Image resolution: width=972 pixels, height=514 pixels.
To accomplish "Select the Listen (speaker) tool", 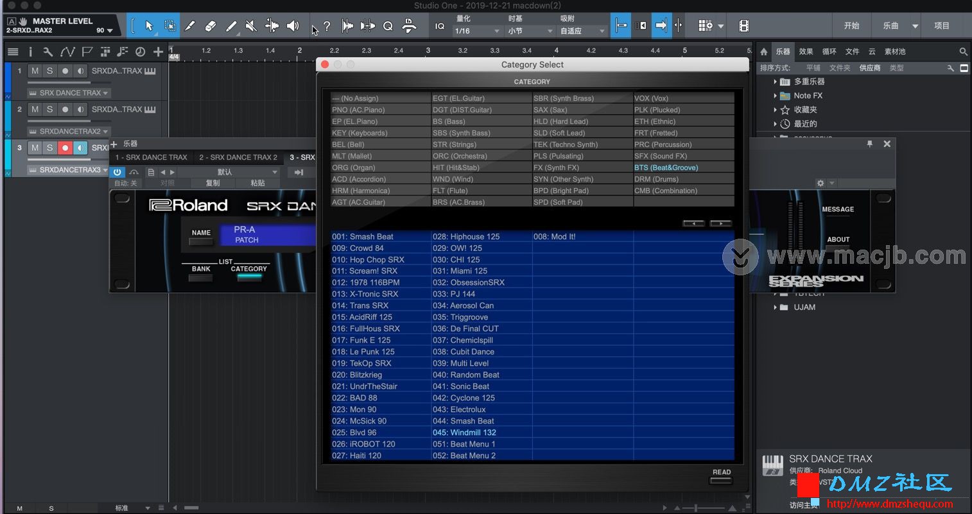I will tap(293, 26).
